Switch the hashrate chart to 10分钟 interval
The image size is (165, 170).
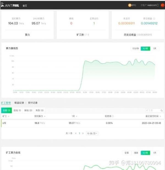pos(135,48)
